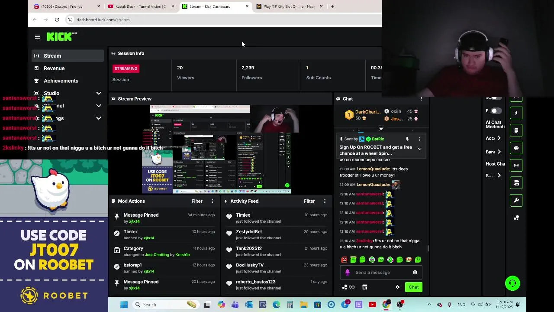
Task: Open Microsoft Edge from taskbar
Action: [x=276, y=305]
